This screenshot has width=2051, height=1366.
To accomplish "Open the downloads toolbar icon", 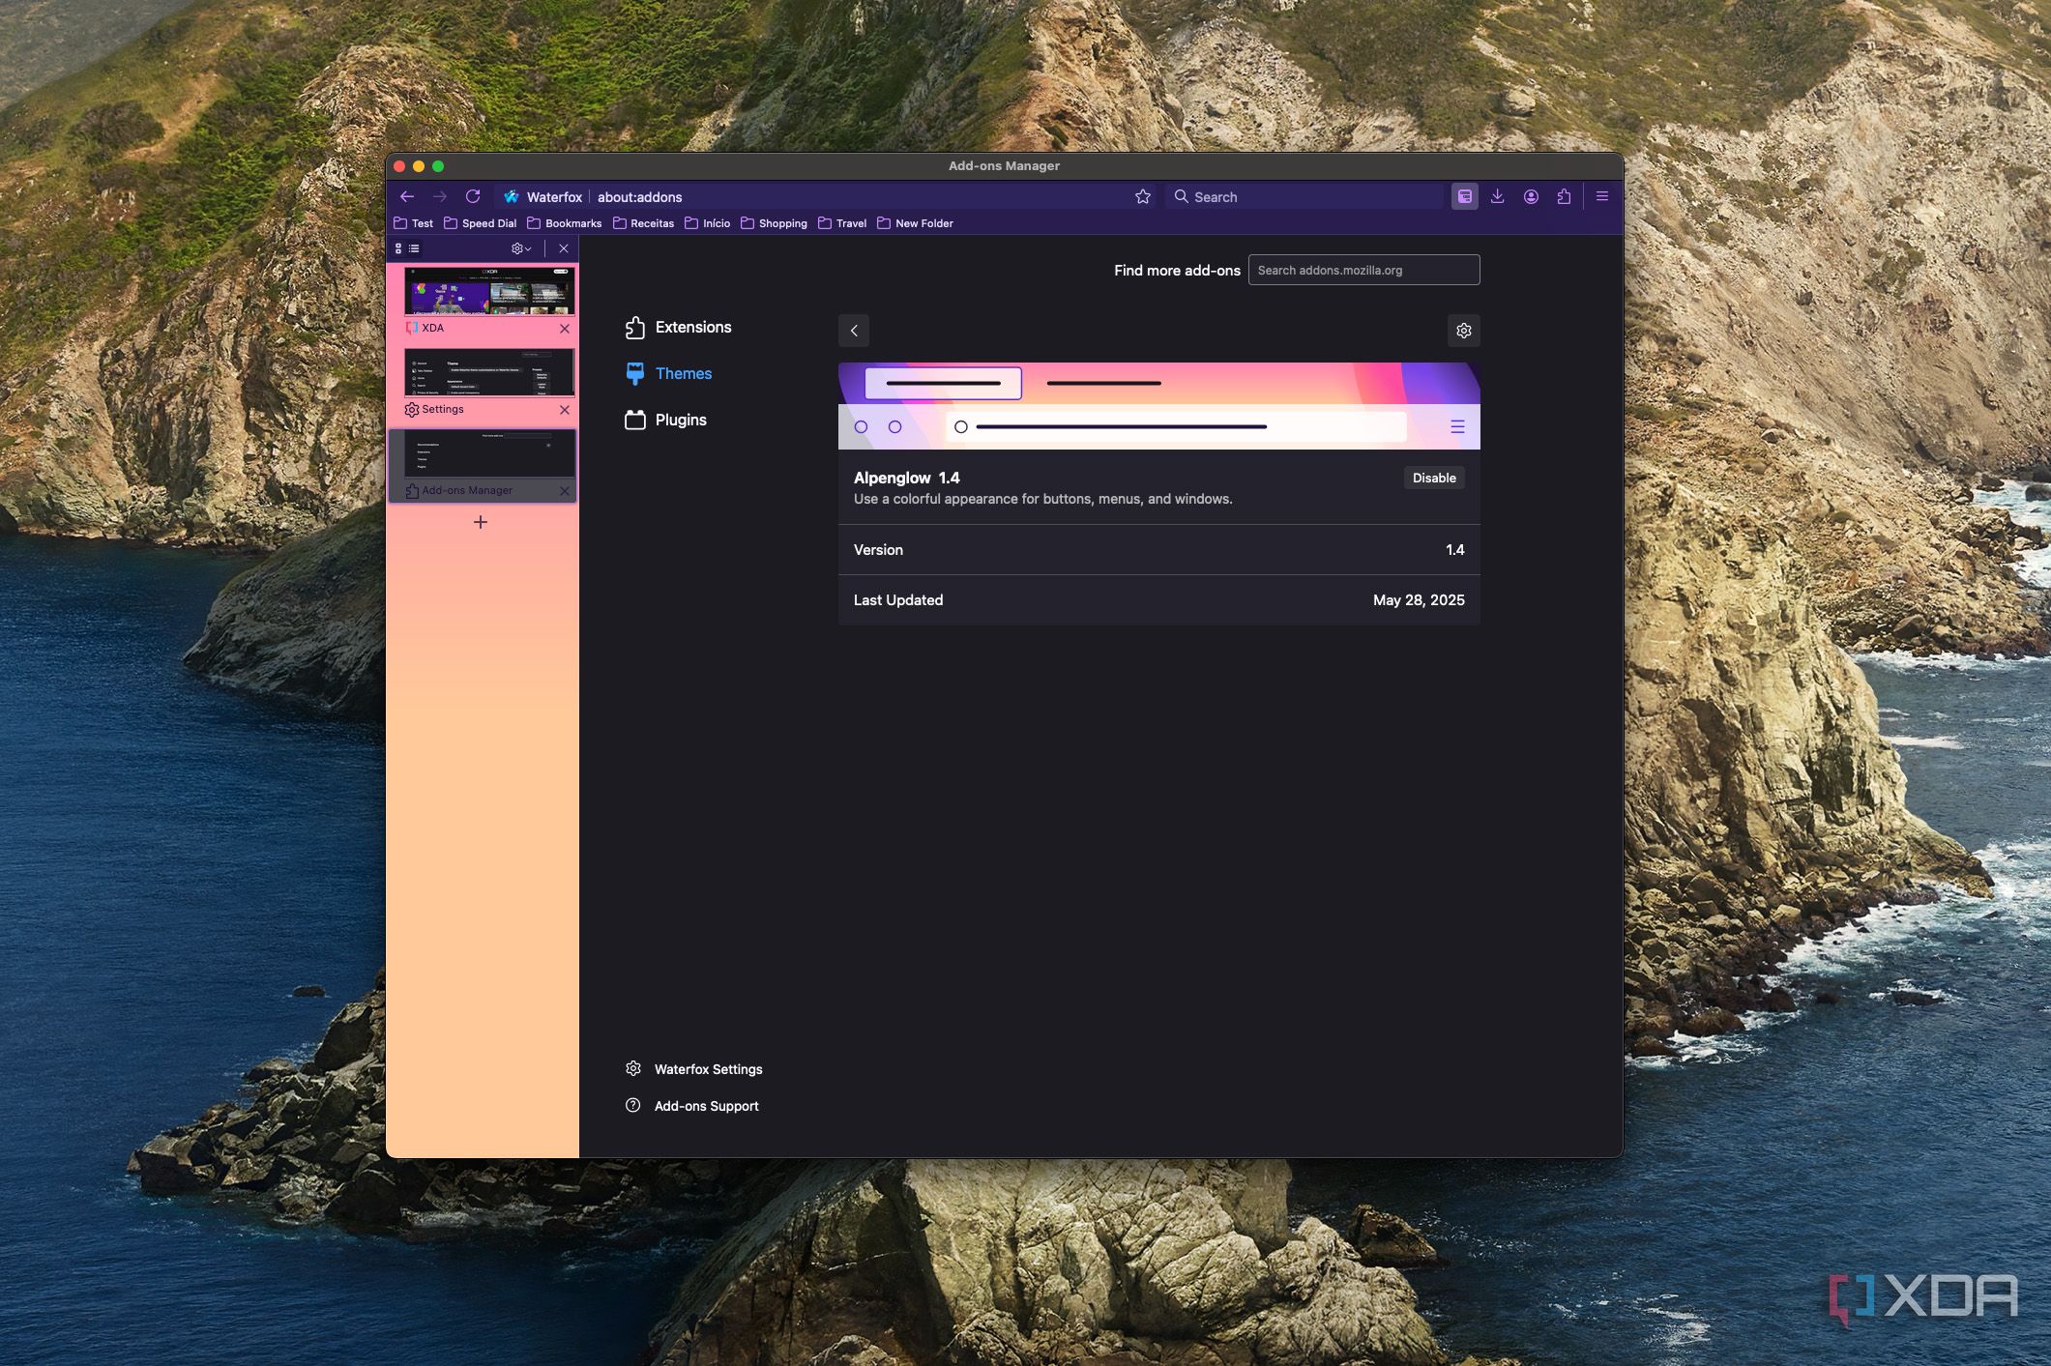I will (x=1497, y=196).
